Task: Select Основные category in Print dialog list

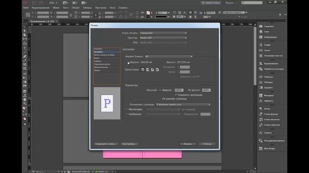Action: pos(107,49)
